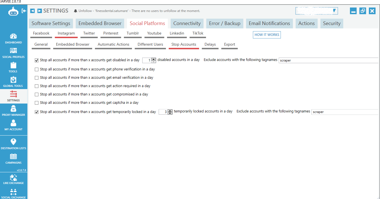Select the Pinterest platform tab
The width and height of the screenshot is (380, 199).
coord(111,33)
